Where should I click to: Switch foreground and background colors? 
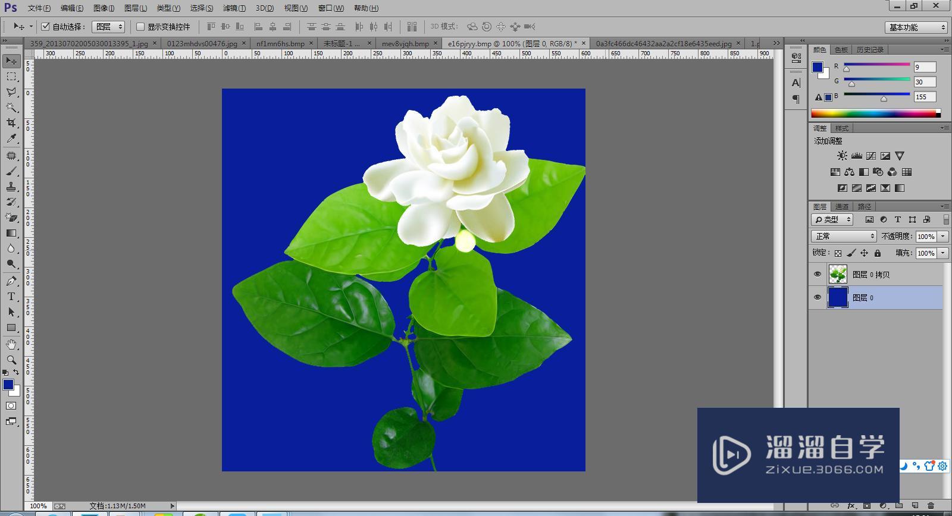[x=16, y=372]
